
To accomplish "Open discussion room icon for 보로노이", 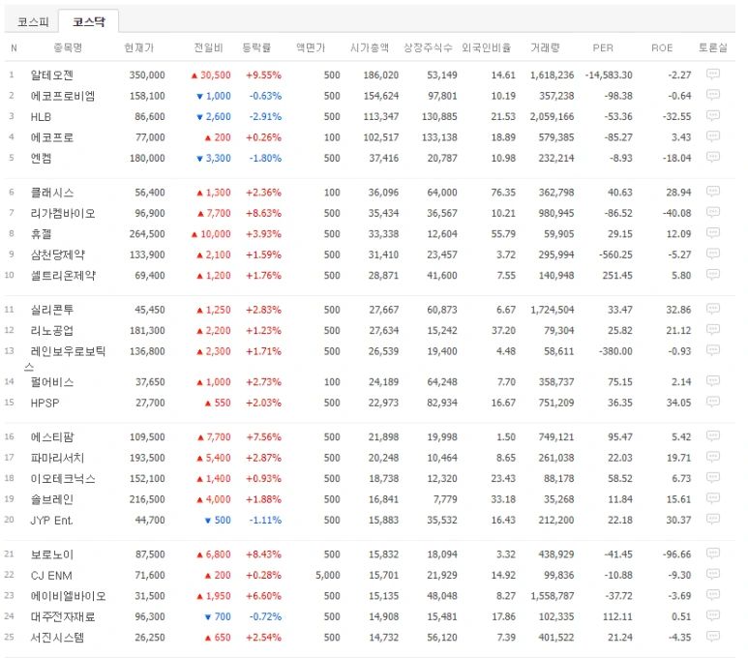I will (713, 554).
